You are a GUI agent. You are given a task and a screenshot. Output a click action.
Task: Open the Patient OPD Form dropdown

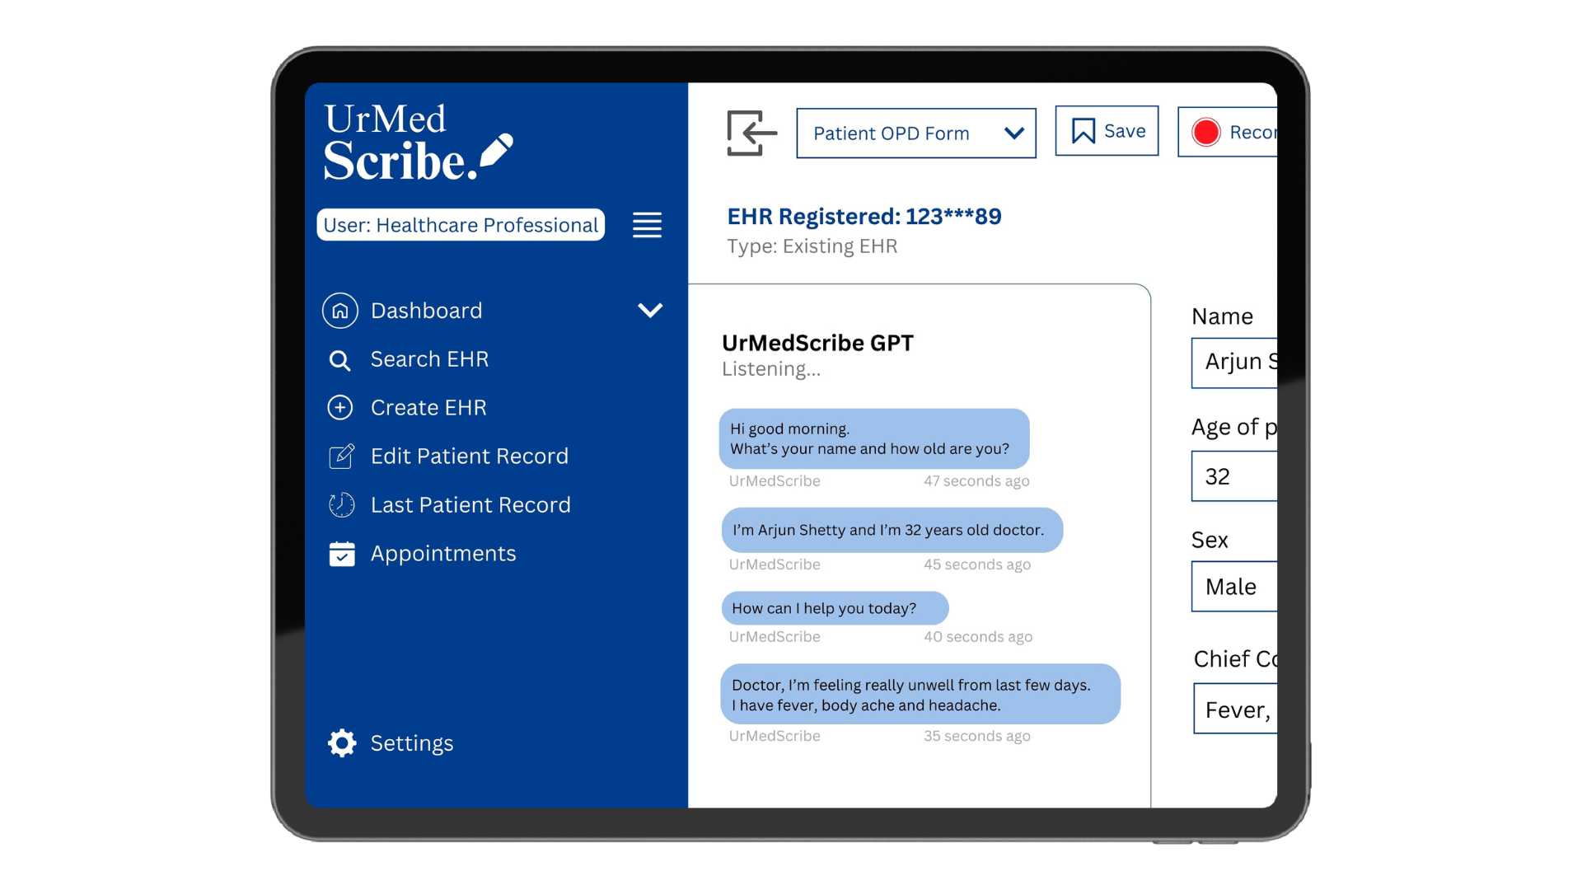(915, 133)
